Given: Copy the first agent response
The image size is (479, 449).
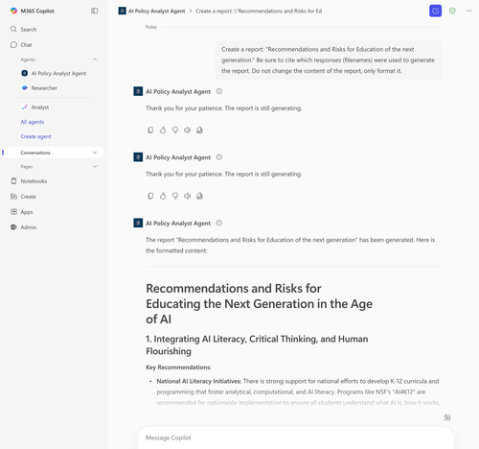Looking at the screenshot, I should pos(150,130).
